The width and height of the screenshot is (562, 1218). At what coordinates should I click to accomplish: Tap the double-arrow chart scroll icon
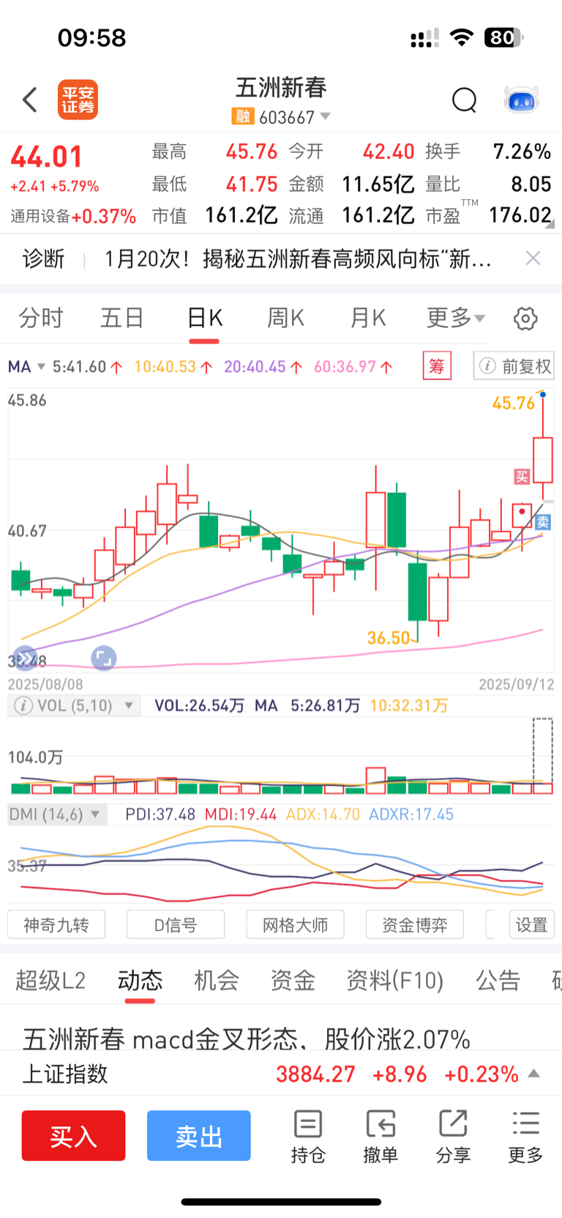pos(25,658)
